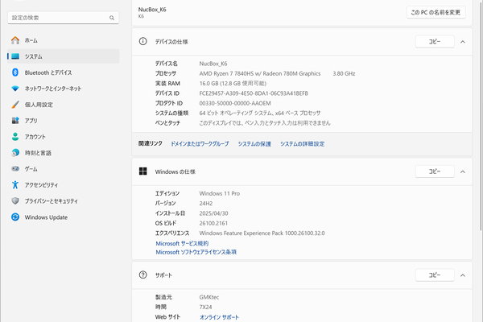Collapse the サポート section chevron
The height and width of the screenshot is (322, 483).
[463, 275]
